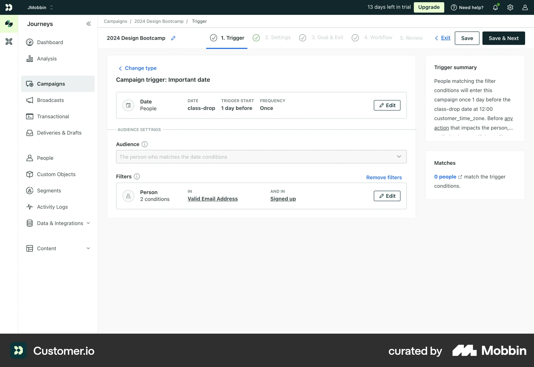Expand the Content section
Viewport: 534px width, 367px height.
pyautogui.click(x=46, y=248)
